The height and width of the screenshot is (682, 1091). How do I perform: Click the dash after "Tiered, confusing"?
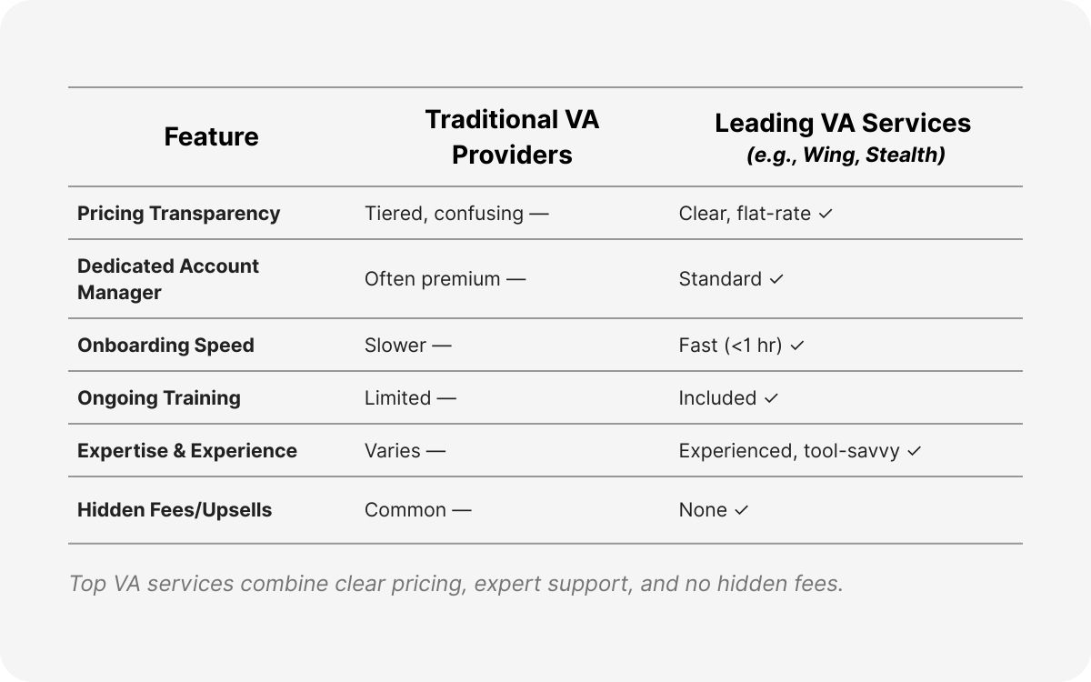pos(539,215)
